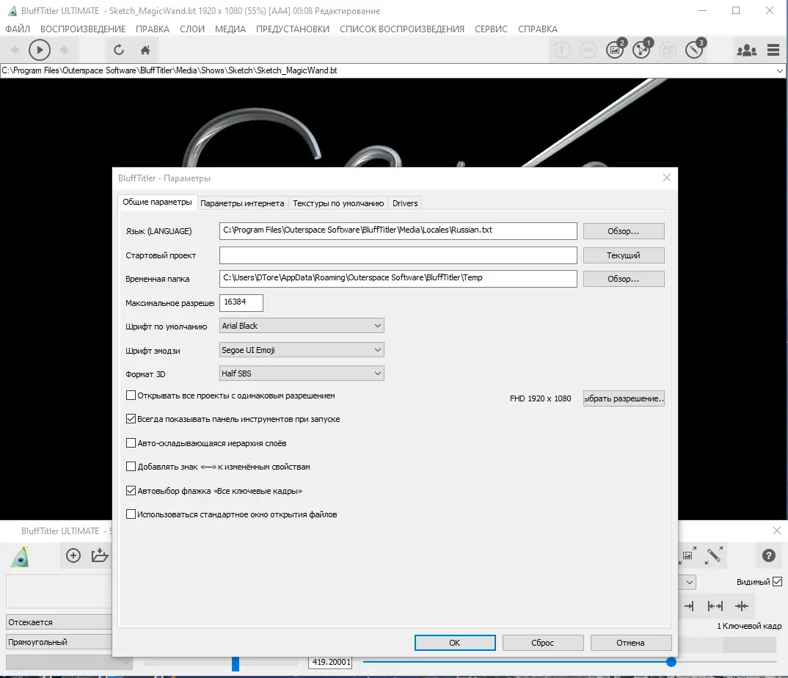This screenshot has height=678, width=788.
Task: Click the BluffTitler app icon in title bar
Action: click(12, 10)
